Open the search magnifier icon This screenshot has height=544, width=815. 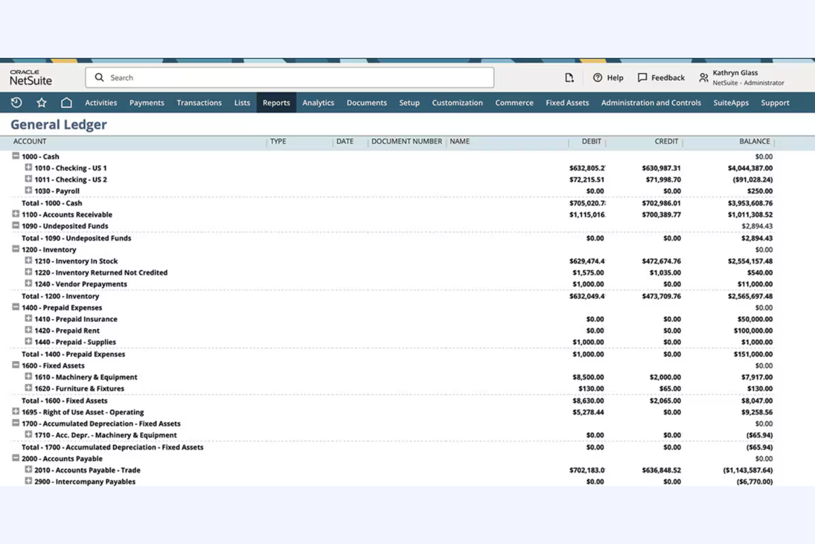(x=99, y=77)
